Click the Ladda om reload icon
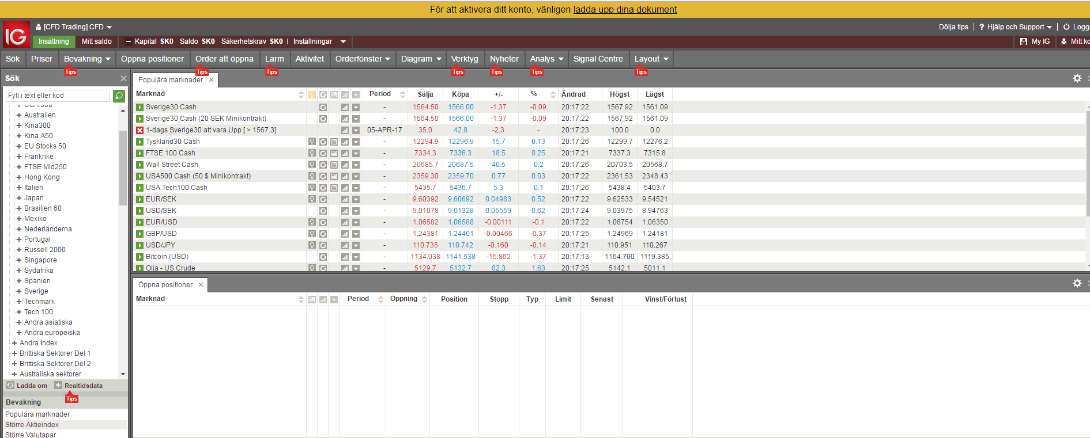 tap(10, 386)
